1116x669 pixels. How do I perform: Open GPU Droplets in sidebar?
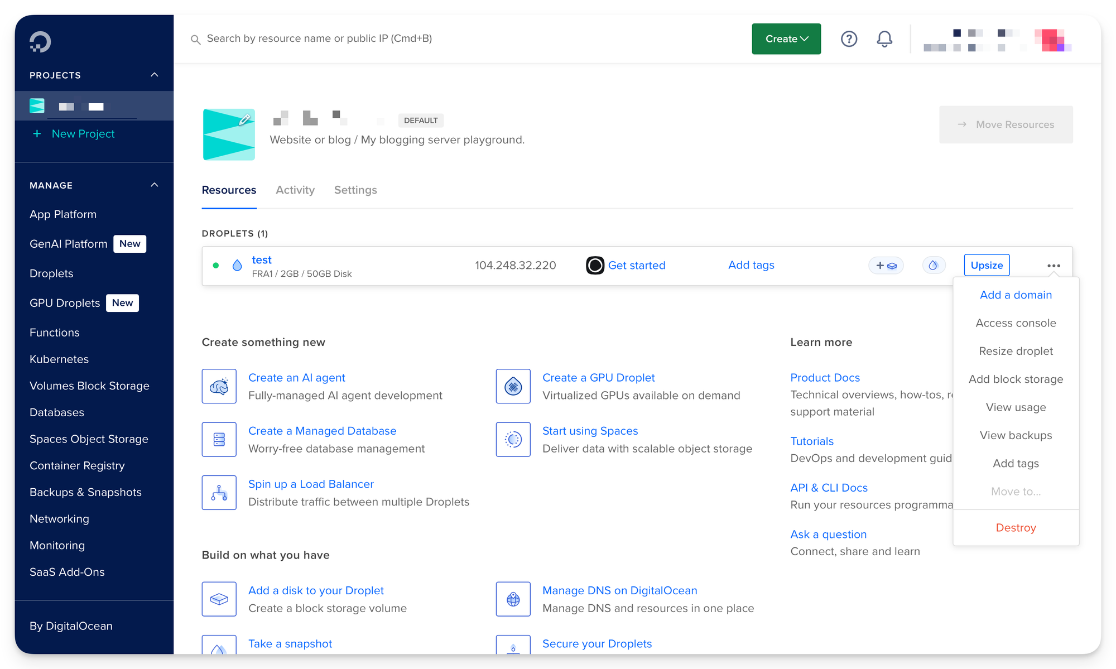pyautogui.click(x=65, y=303)
